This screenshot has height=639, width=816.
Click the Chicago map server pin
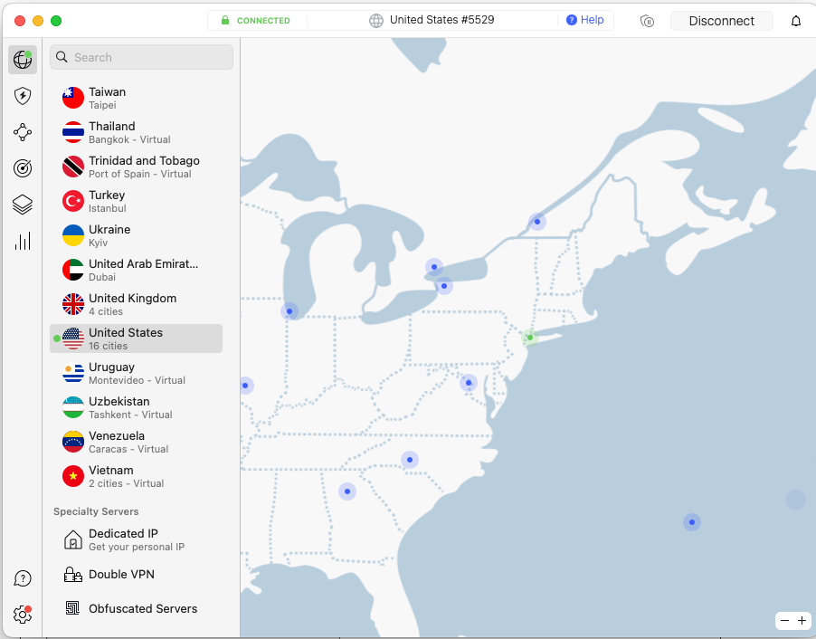pyautogui.click(x=289, y=311)
